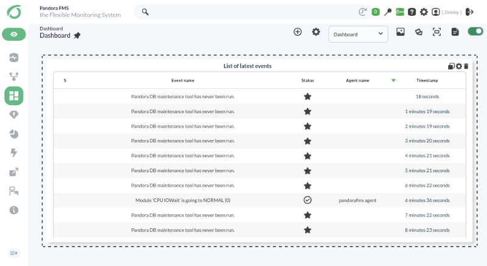Duplicate the events widget
This screenshot has width=487, height=266.
pyautogui.click(x=451, y=66)
